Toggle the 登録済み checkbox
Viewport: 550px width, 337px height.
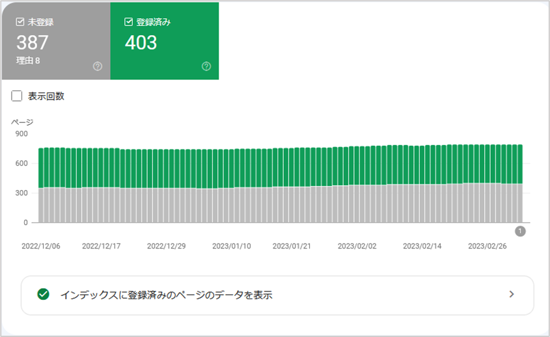(129, 22)
